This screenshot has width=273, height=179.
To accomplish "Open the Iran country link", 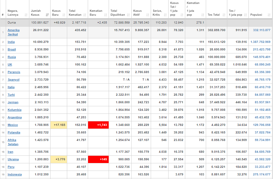I will coord(10,152).
